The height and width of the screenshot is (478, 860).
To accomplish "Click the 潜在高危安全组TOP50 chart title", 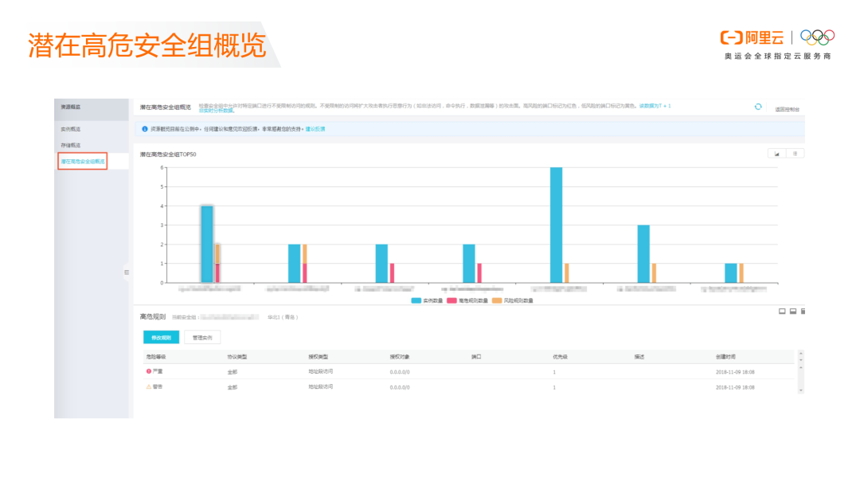I will [x=168, y=155].
